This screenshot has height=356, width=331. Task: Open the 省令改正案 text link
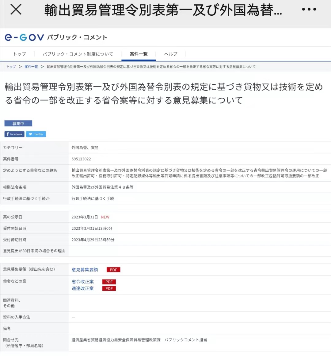(x=83, y=282)
